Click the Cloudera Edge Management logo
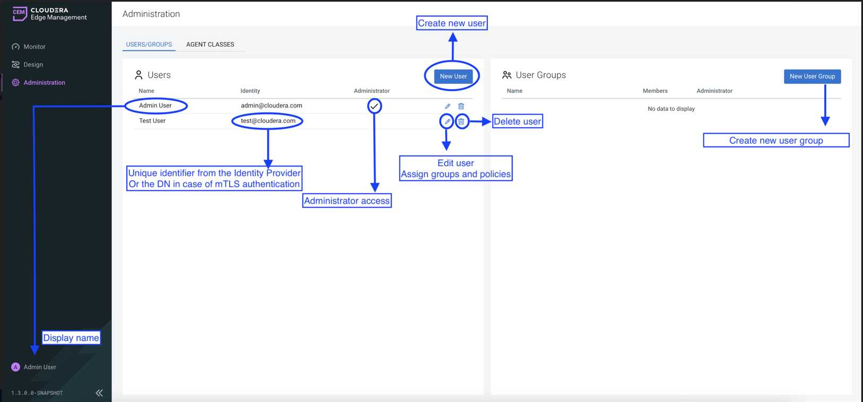 point(20,14)
